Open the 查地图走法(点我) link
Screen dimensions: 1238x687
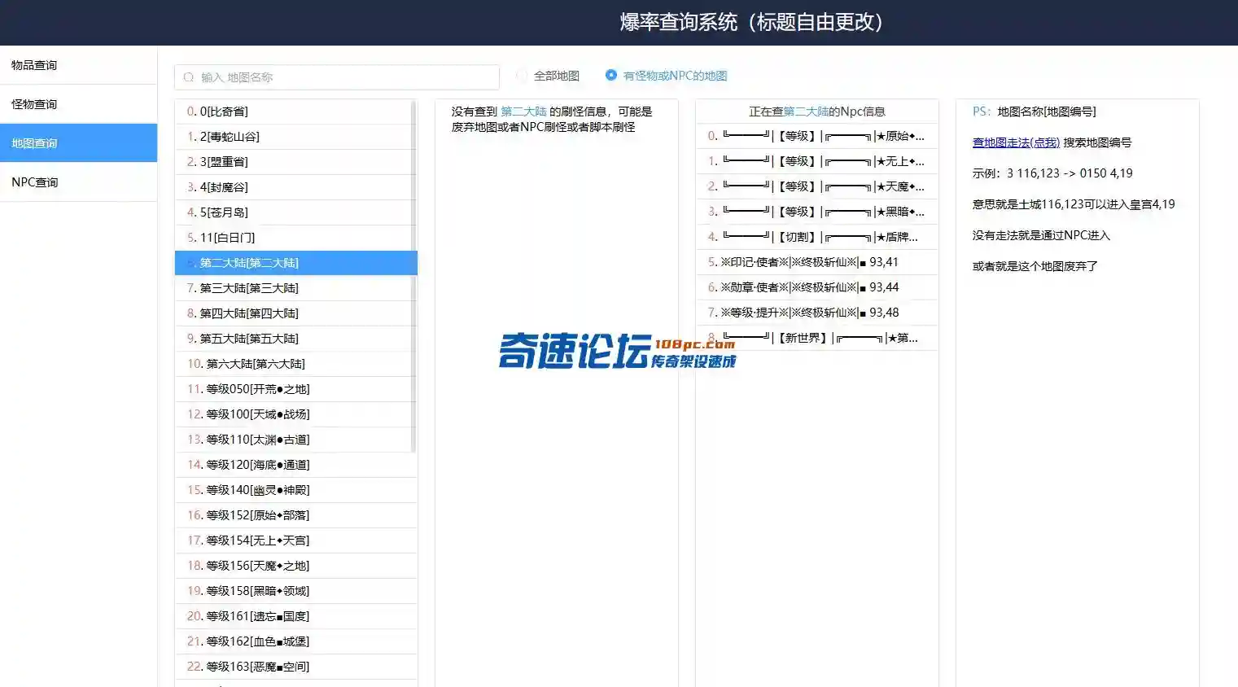[1016, 142]
